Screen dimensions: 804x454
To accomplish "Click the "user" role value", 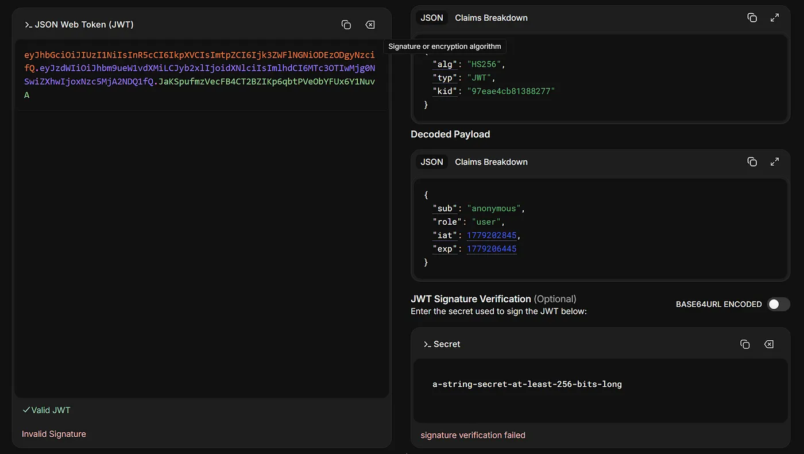I will point(486,222).
